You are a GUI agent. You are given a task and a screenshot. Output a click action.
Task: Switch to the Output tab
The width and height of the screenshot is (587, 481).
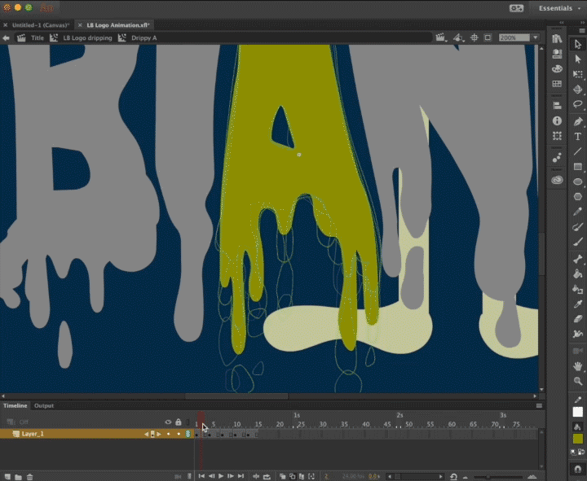44,405
